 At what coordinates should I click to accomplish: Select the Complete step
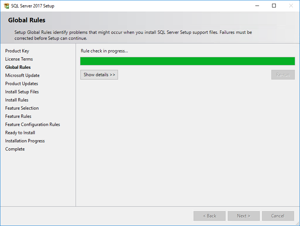[x=15, y=149]
